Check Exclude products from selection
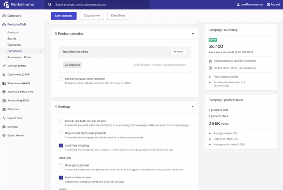 click(61, 79)
